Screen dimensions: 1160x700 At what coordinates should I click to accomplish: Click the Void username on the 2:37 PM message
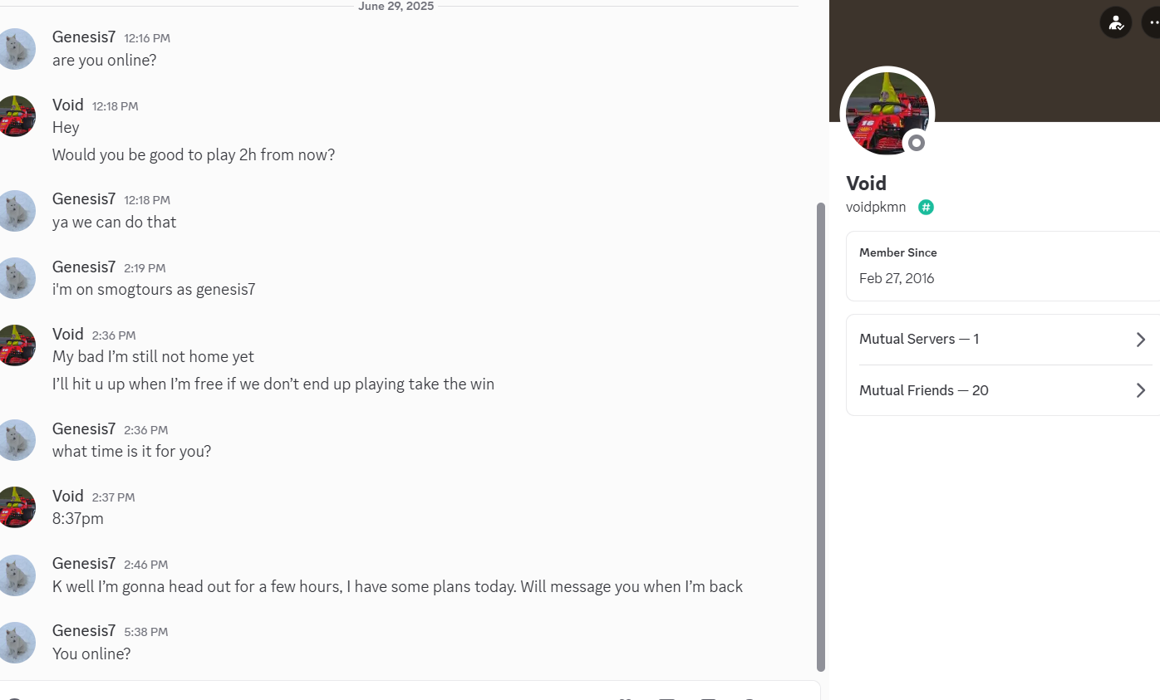68,496
